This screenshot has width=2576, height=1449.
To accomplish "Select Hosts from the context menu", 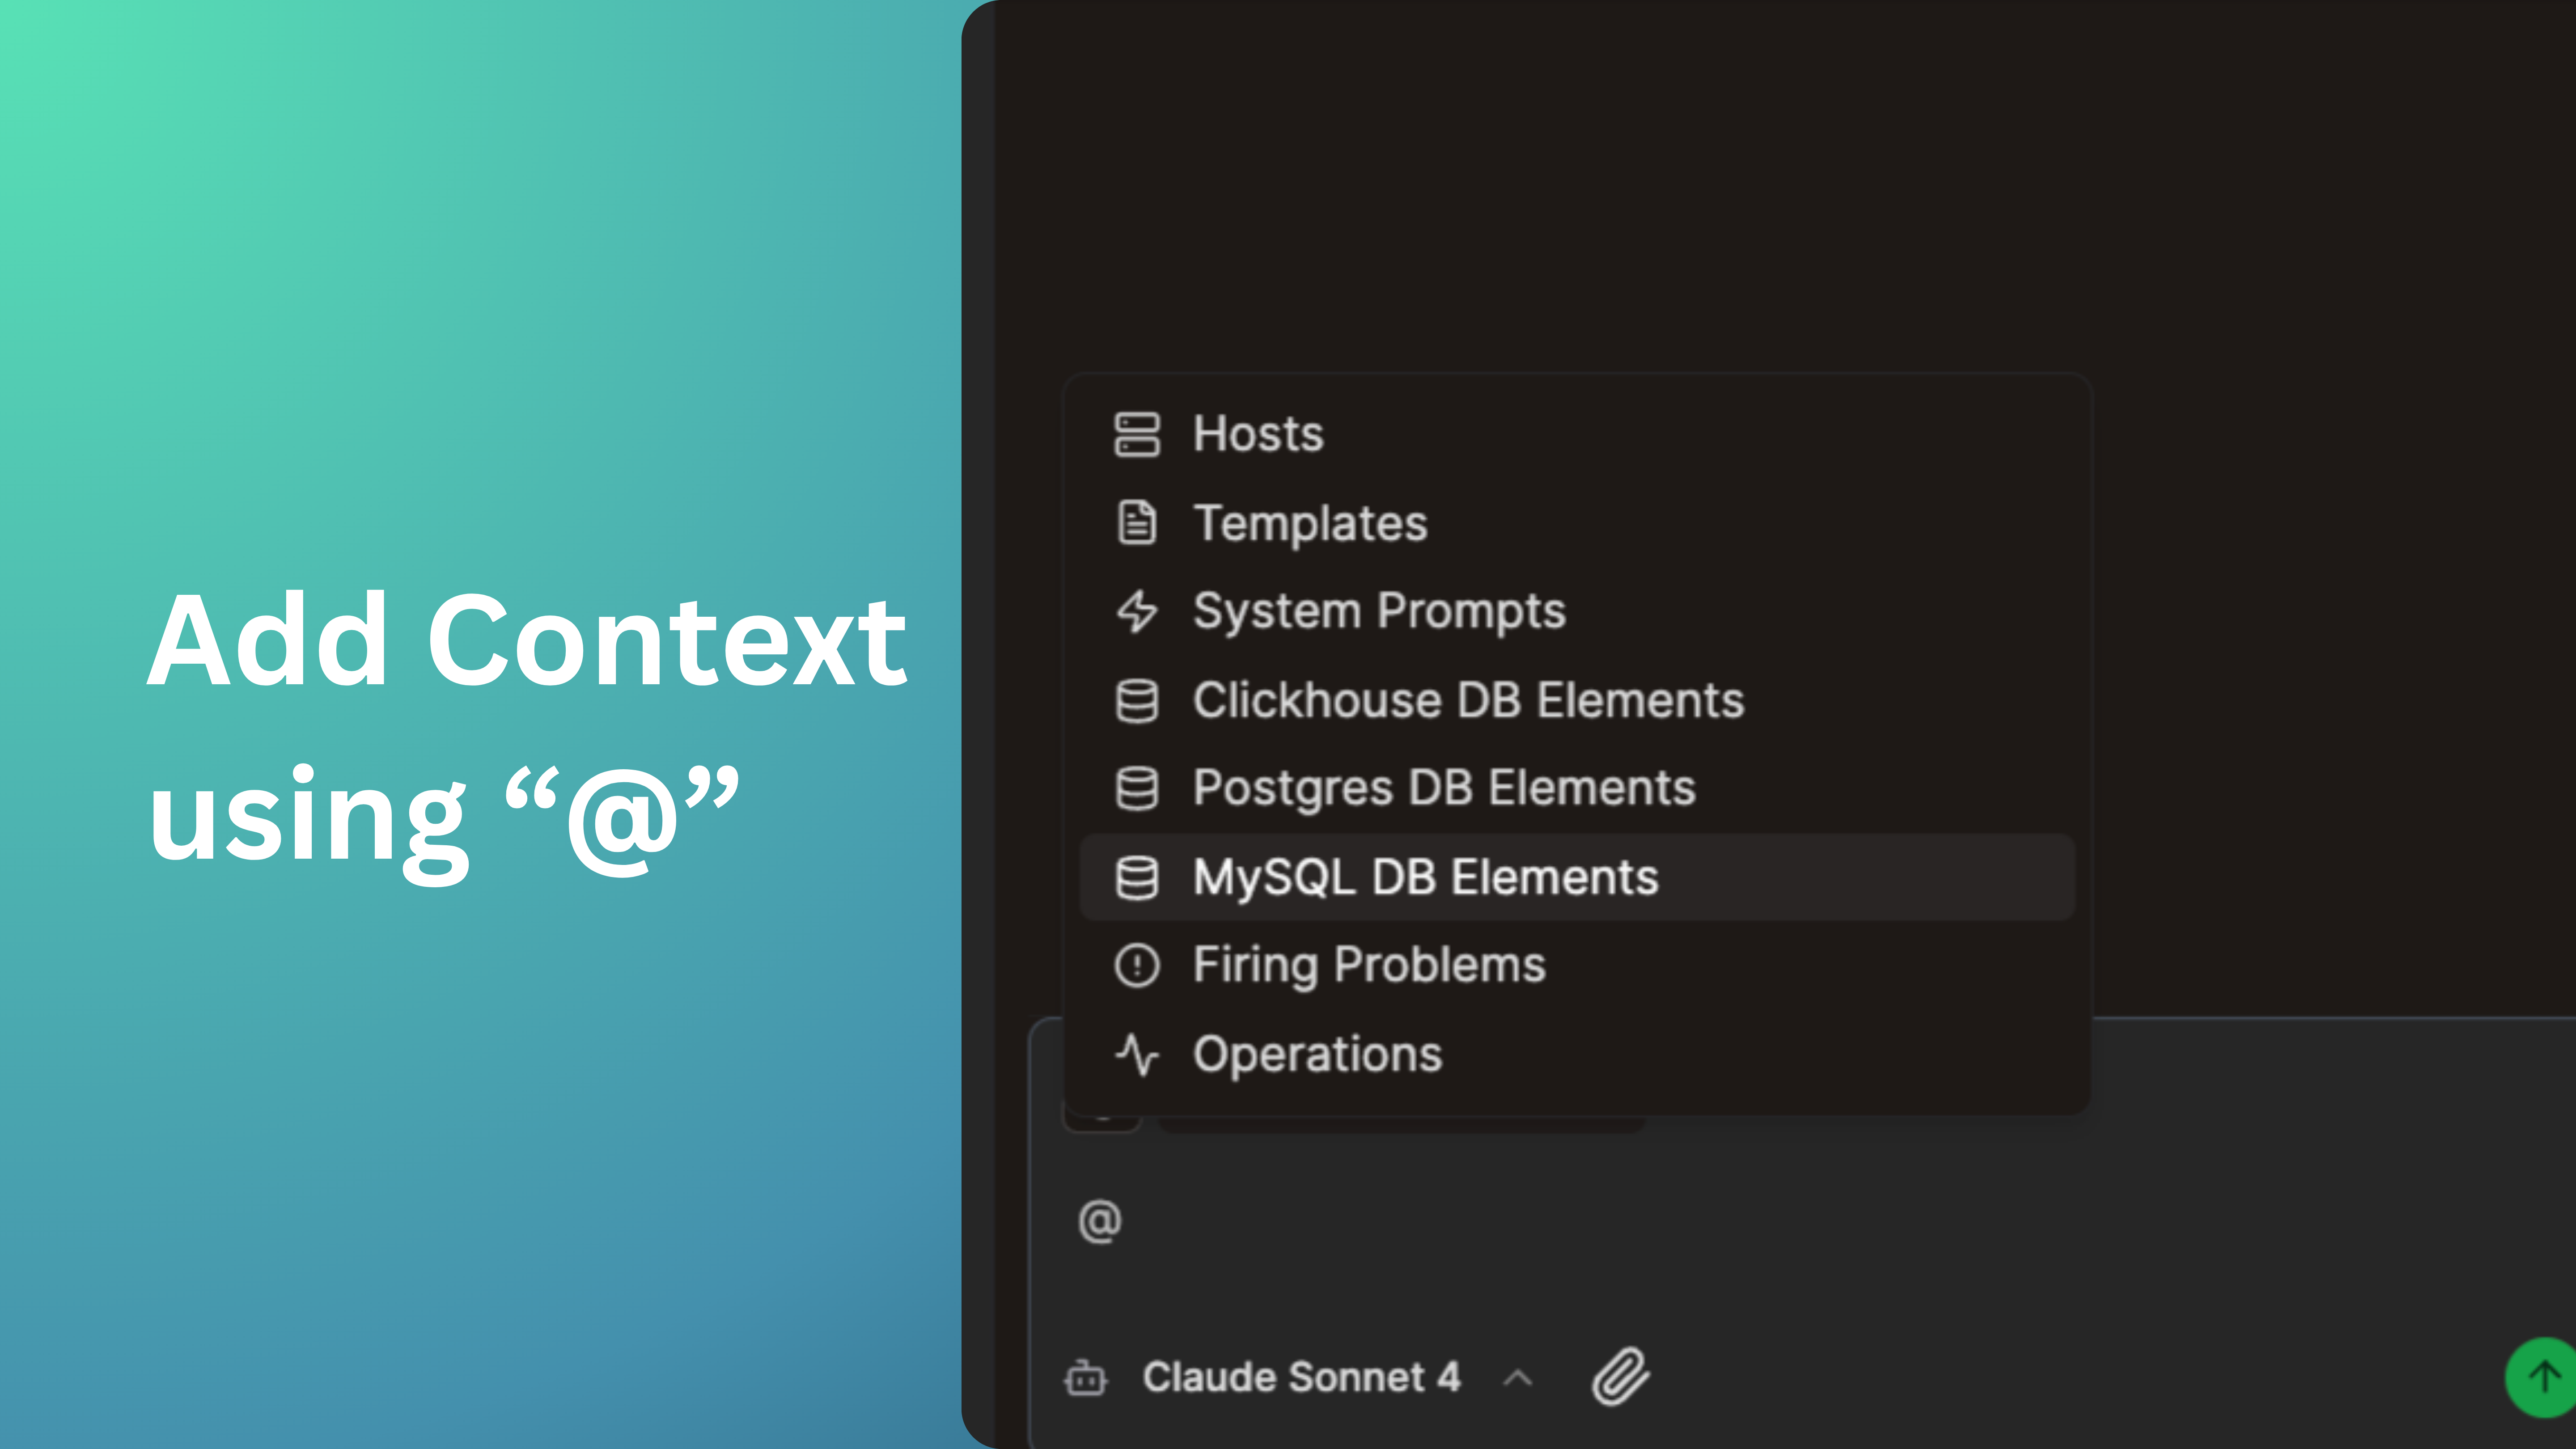I will coord(1258,434).
